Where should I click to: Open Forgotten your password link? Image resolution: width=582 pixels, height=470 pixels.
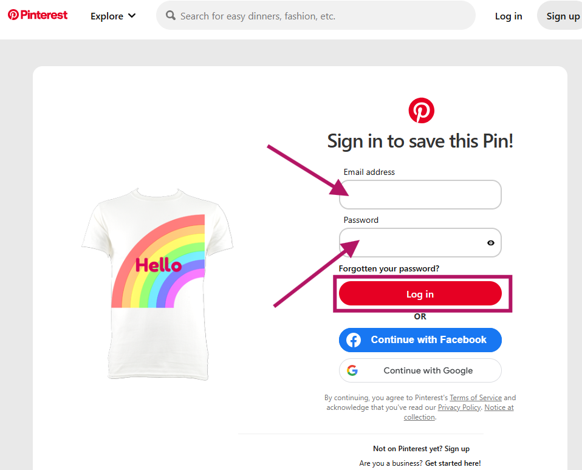[x=389, y=268]
